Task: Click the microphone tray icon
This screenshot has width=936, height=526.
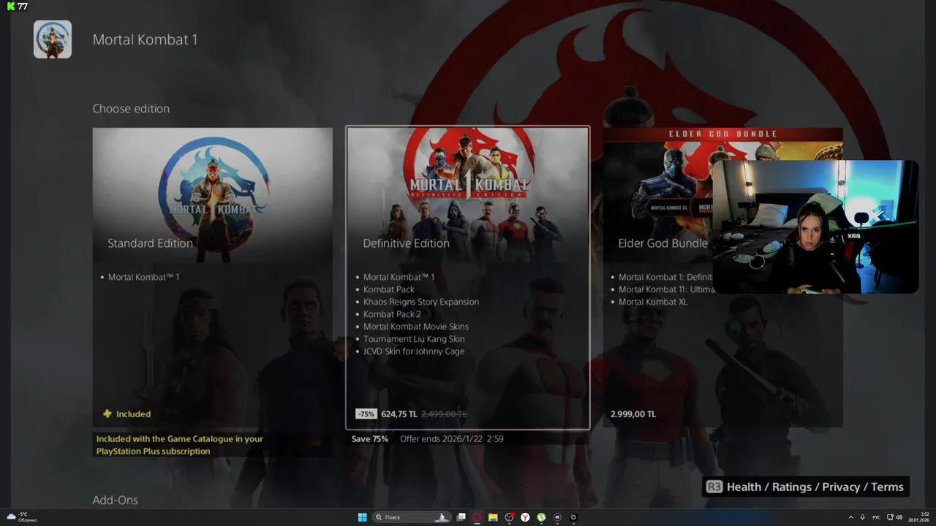Action: coord(863,517)
